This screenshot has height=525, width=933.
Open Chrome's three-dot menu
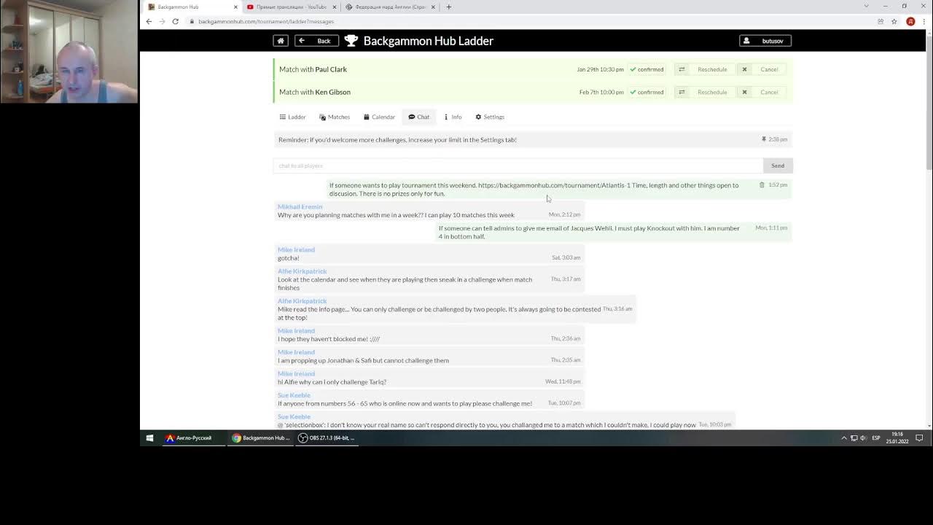(x=924, y=21)
